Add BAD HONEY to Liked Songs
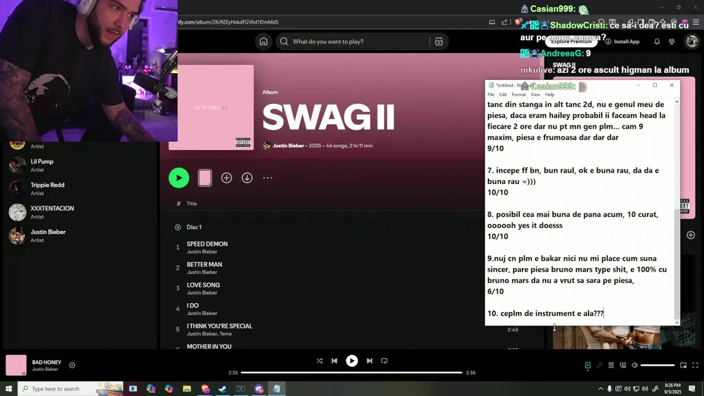Screen dimensions: 704x396 click(x=72, y=365)
